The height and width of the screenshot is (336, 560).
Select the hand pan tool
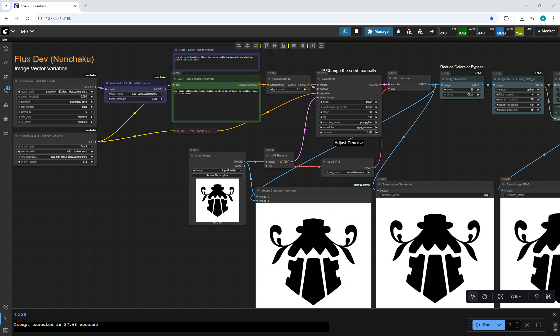pyautogui.click(x=484, y=297)
